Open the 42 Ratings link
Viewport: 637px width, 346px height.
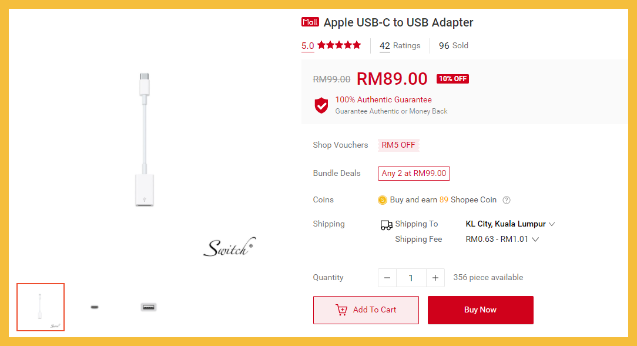point(400,45)
